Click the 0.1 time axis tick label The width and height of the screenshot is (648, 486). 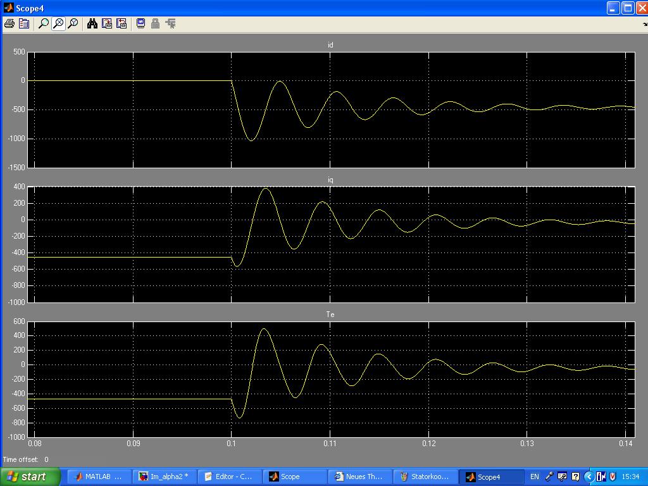click(232, 444)
